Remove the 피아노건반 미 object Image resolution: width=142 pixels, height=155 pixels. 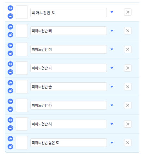(x=128, y=49)
